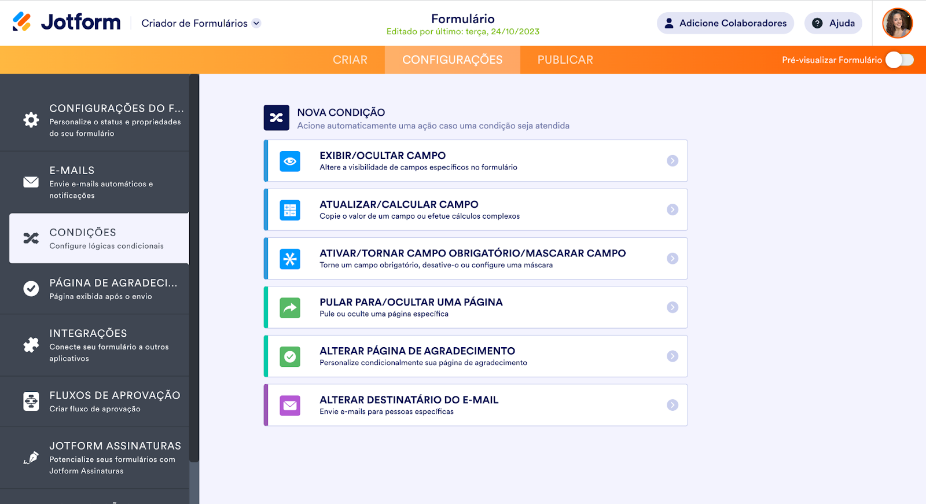926x504 pixels.
Task: Open the Ajuda help button
Action: (833, 23)
